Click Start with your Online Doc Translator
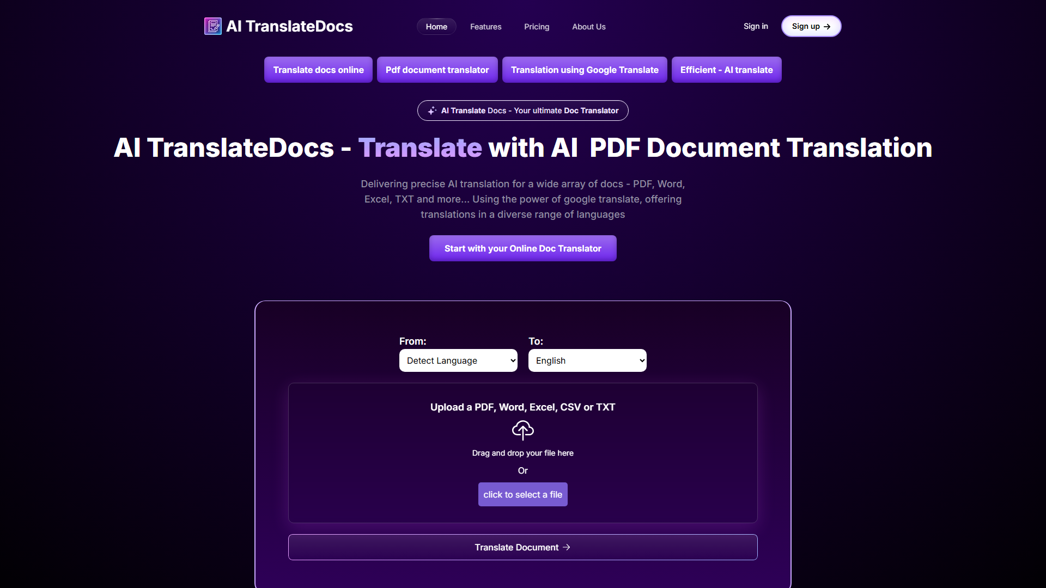Image resolution: width=1046 pixels, height=588 pixels. 522,248
